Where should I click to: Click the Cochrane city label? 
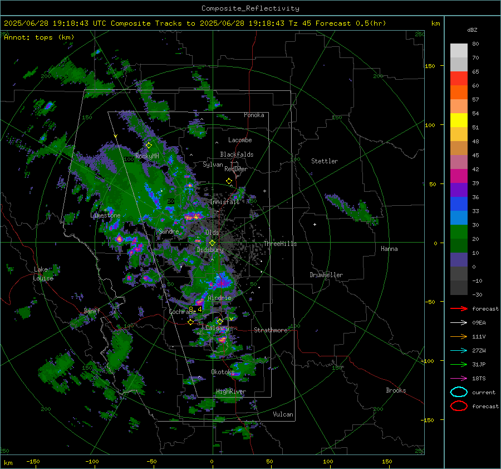point(182,312)
